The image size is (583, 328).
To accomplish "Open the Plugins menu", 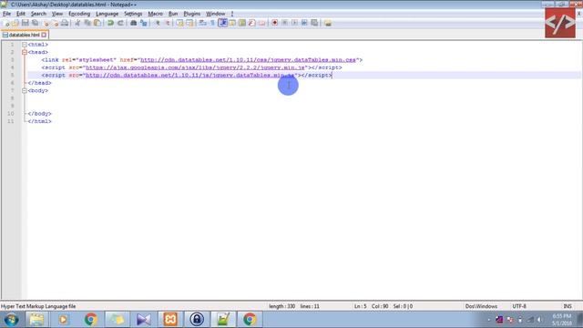I will pyautogui.click(x=192, y=14).
